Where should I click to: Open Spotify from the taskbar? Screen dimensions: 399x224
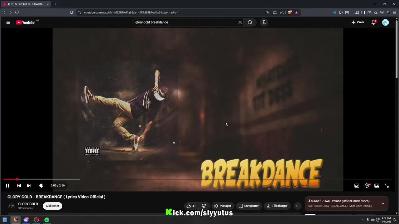[46, 220]
